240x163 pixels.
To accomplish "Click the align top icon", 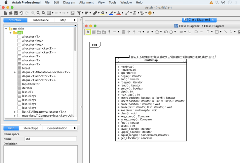I will tap(79, 13).
